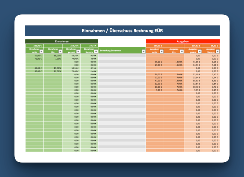Open the Einnahmen netto filter dropdown
Screen dimensions: 244x177
click(x=41, y=51)
